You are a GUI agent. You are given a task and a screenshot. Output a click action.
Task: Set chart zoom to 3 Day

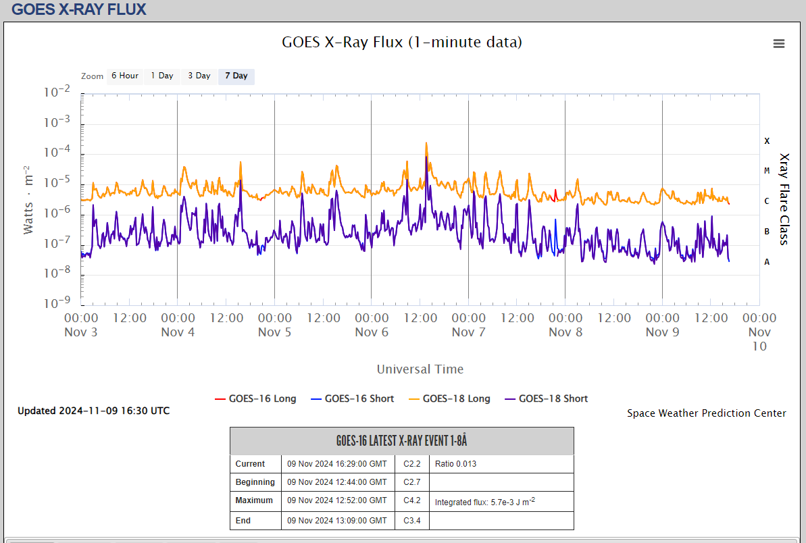point(199,76)
